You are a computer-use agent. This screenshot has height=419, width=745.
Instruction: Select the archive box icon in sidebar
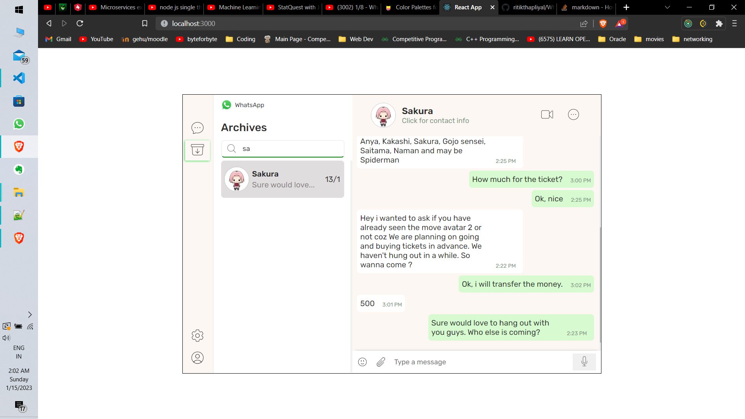(198, 150)
